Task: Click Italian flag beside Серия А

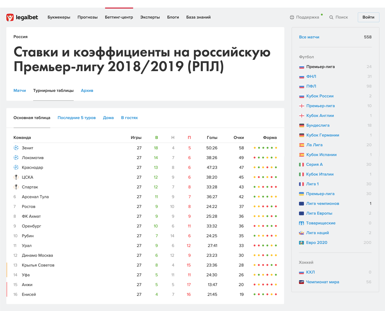Action: pos(302,165)
